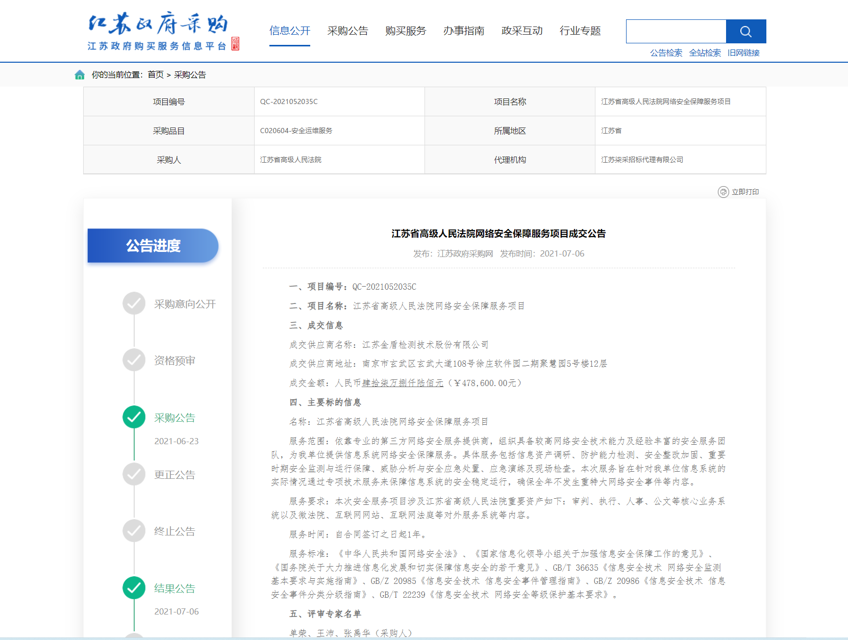Image resolution: width=848 pixels, height=640 pixels.
Task: Open the 信息公开 navigation tab
Action: click(x=290, y=31)
